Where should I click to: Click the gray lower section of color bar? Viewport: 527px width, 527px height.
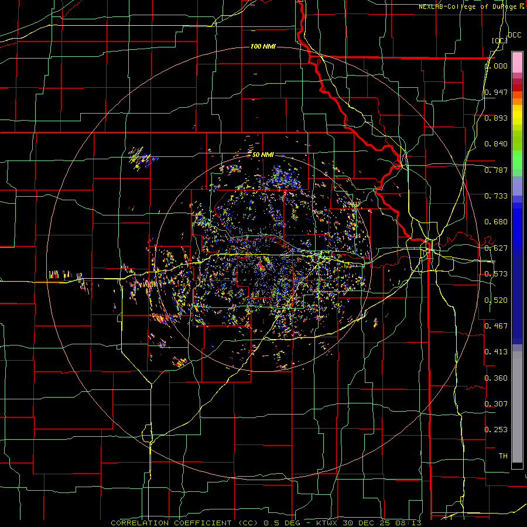click(x=517, y=407)
